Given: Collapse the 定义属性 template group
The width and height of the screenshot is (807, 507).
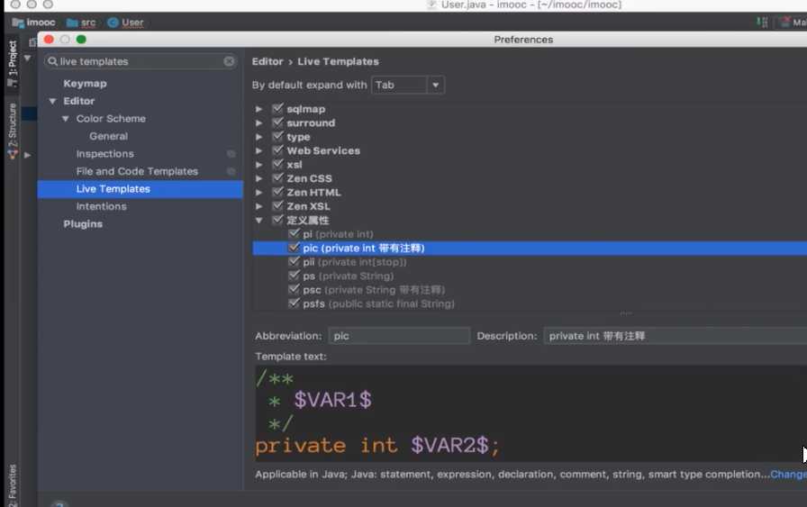Looking at the screenshot, I should [x=258, y=221].
